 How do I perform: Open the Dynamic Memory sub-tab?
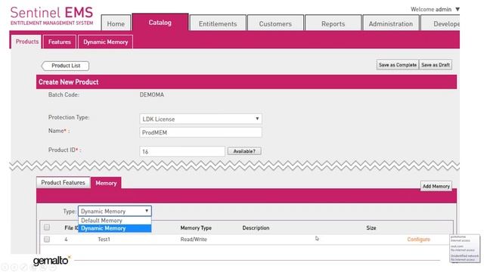tap(105, 42)
